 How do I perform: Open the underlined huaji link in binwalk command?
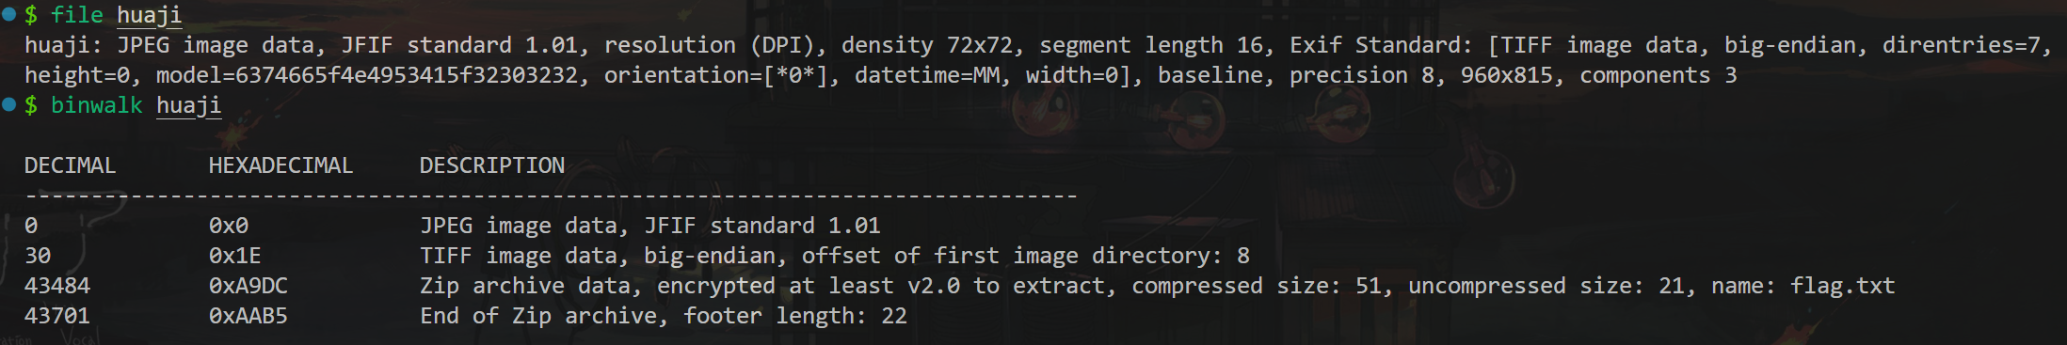[x=188, y=105]
